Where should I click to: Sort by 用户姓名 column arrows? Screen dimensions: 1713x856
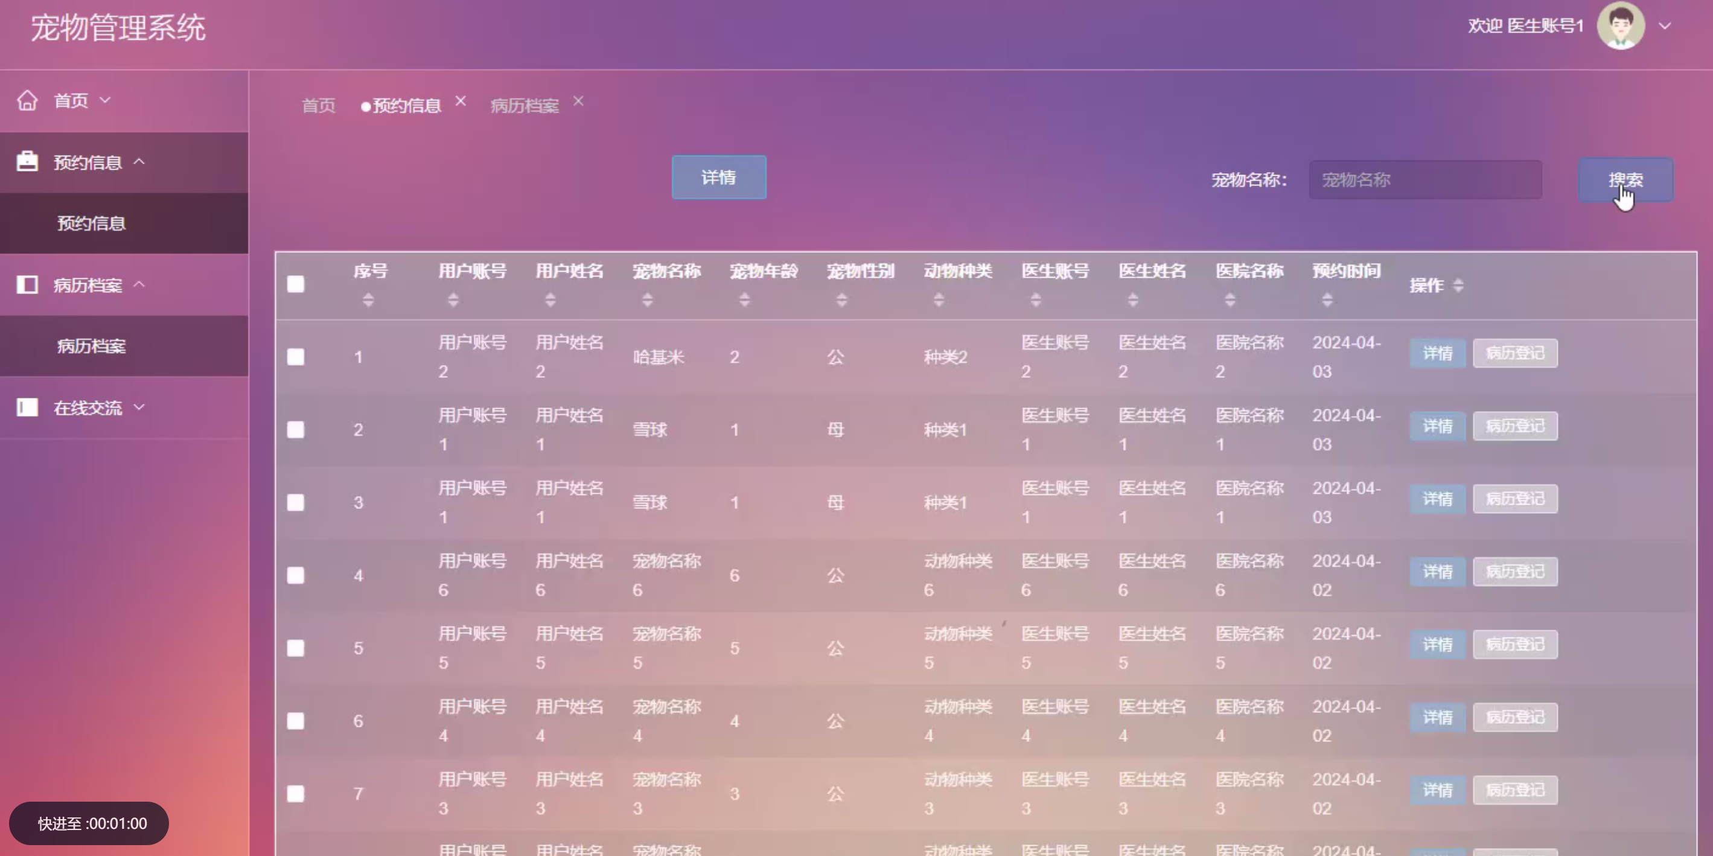point(550,300)
